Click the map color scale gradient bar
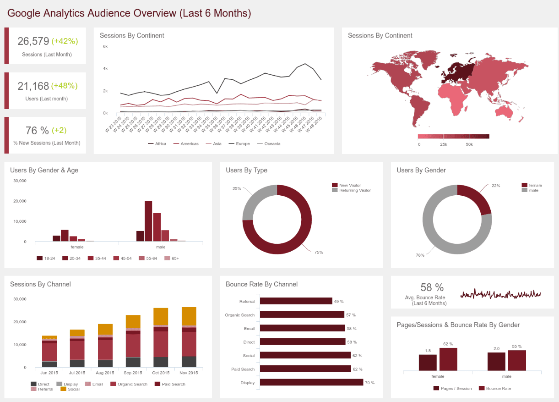Image resolution: width=559 pixels, height=402 pixels. point(453,136)
